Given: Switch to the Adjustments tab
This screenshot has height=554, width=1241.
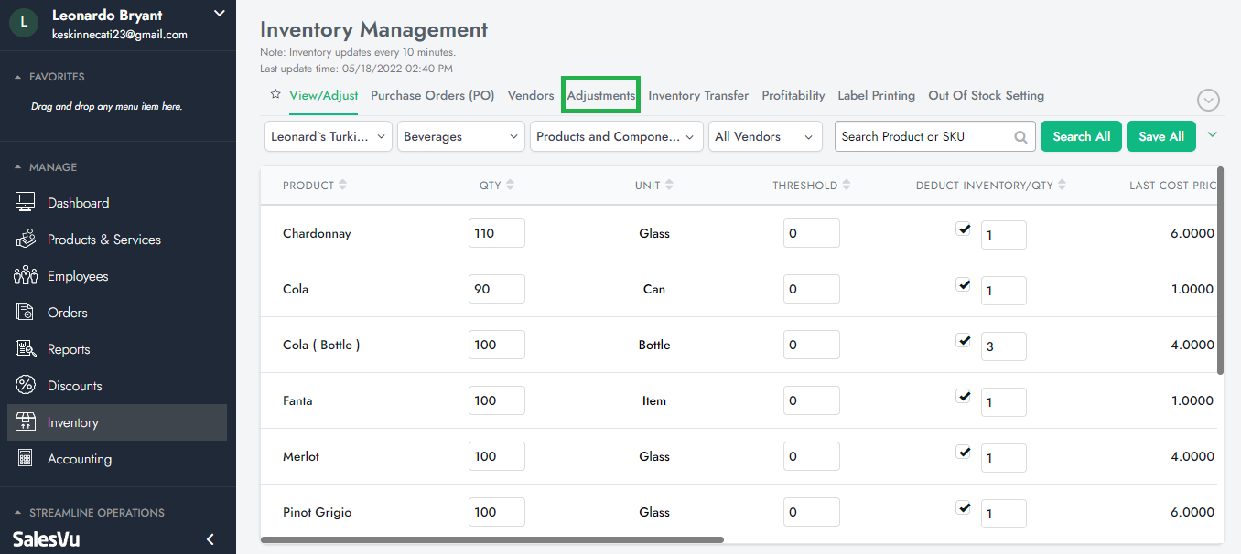Looking at the screenshot, I should coord(600,95).
